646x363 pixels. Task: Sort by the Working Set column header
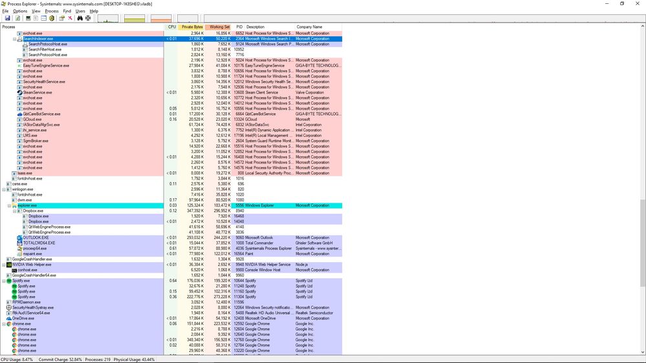(x=219, y=26)
